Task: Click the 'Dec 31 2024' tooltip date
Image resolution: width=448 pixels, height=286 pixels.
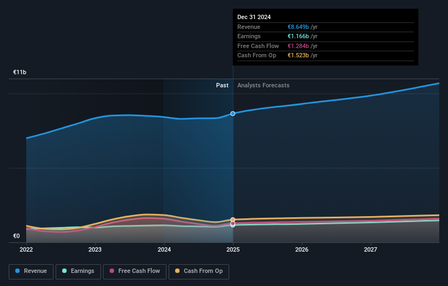Action: coord(254,17)
